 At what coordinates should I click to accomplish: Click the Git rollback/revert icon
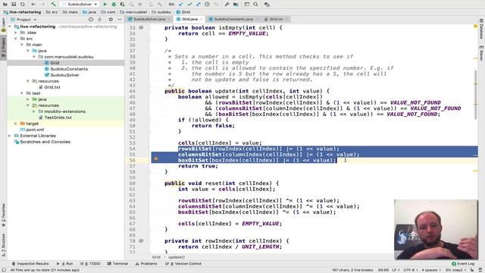click(x=216, y=5)
